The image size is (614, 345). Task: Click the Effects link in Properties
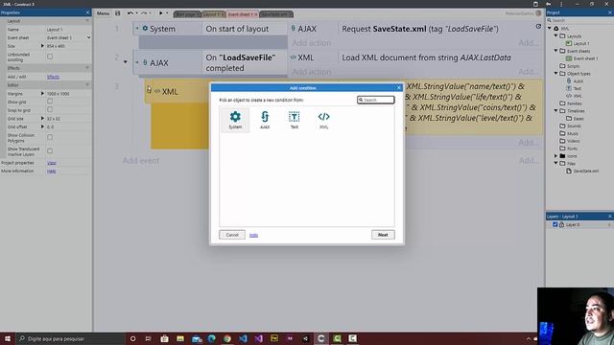(x=53, y=77)
